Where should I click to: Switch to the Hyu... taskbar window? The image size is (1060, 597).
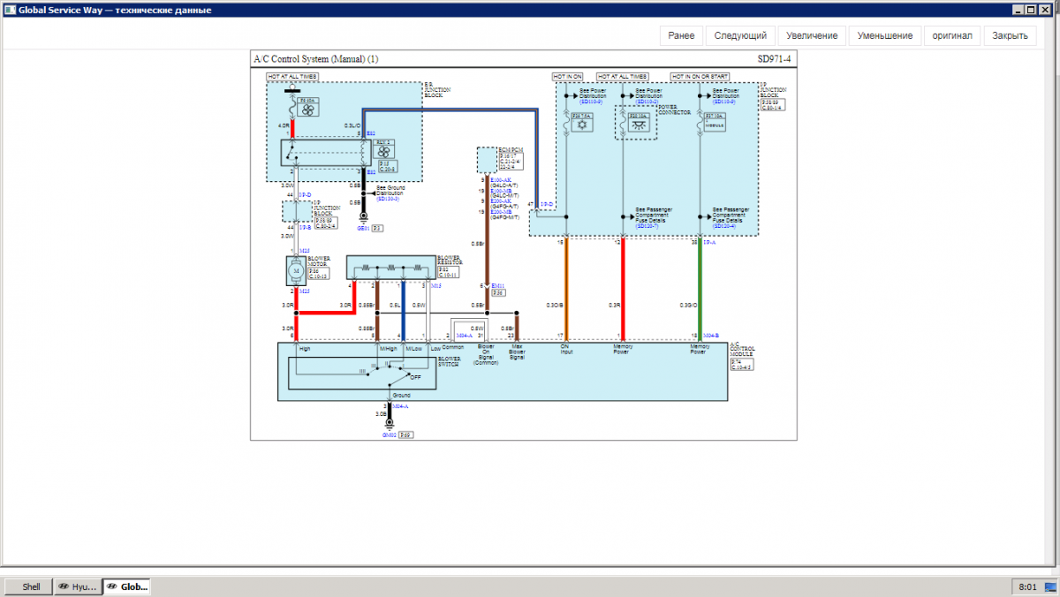(78, 586)
